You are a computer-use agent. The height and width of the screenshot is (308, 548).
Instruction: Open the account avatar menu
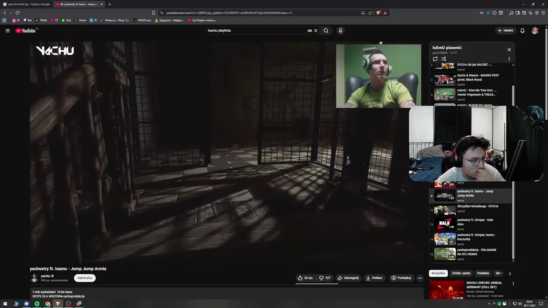pos(535,30)
